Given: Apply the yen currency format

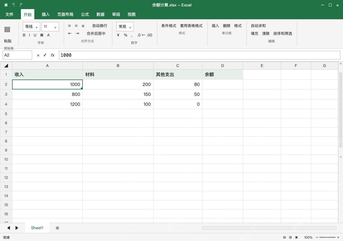Looking at the screenshot, I should click(x=118, y=35).
